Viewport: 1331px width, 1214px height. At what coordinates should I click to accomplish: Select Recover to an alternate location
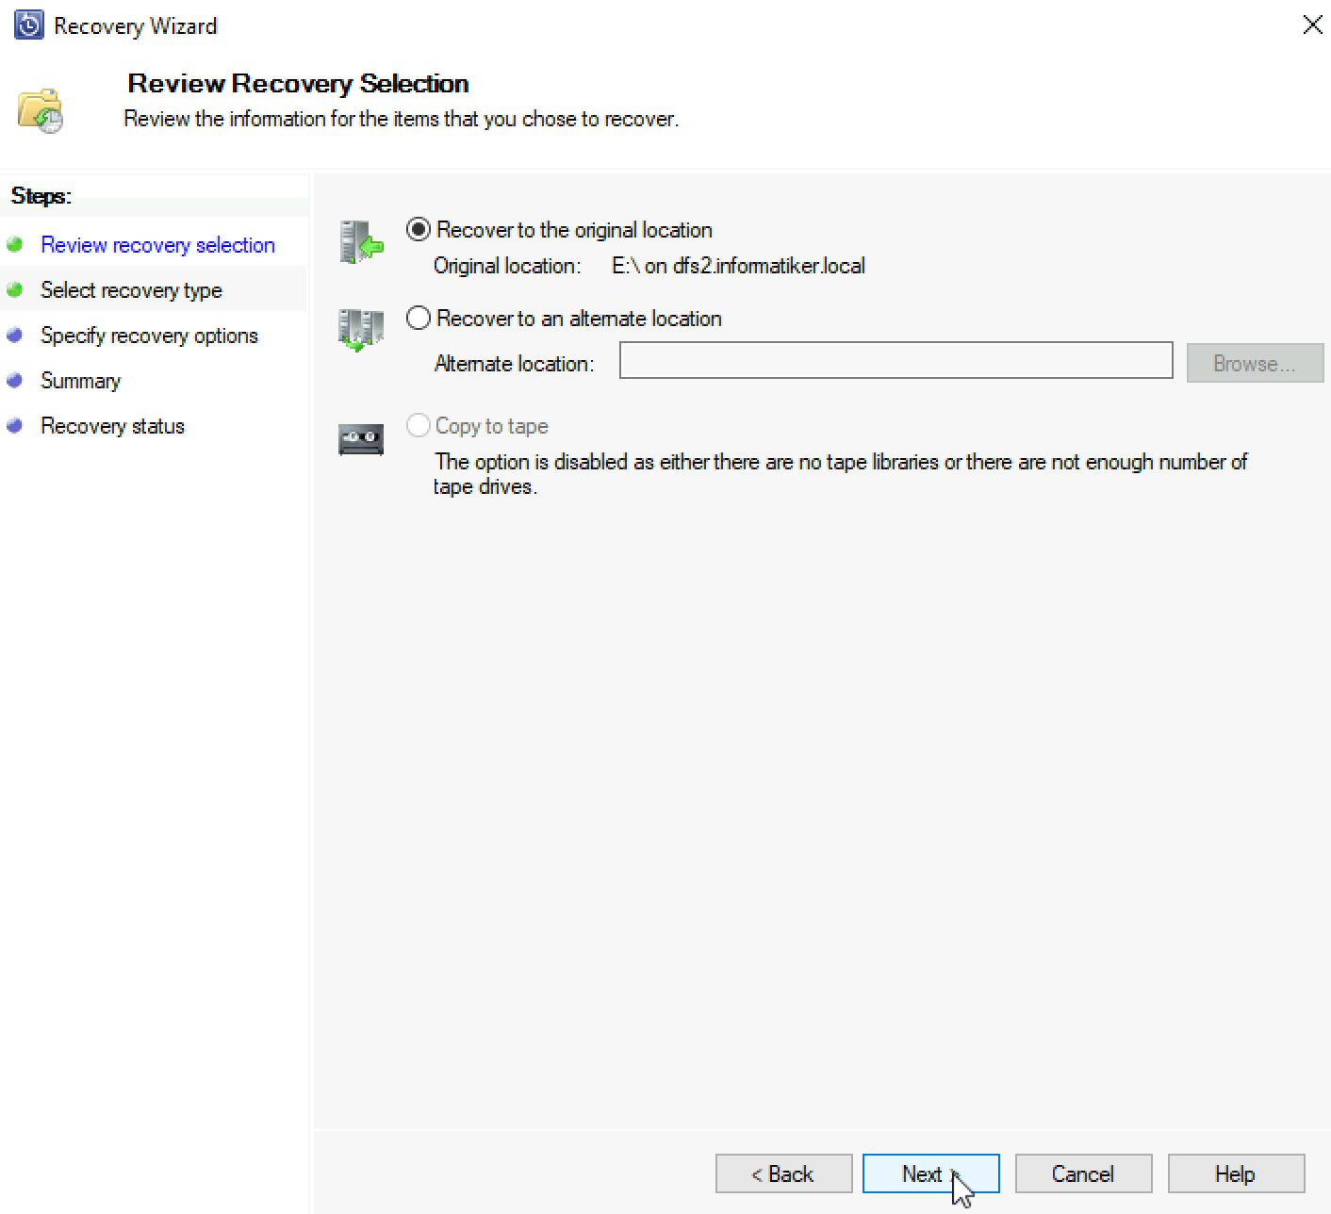[x=419, y=319]
